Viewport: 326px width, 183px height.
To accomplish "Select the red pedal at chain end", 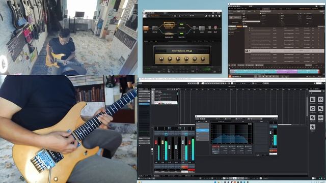I will pos(215,28).
